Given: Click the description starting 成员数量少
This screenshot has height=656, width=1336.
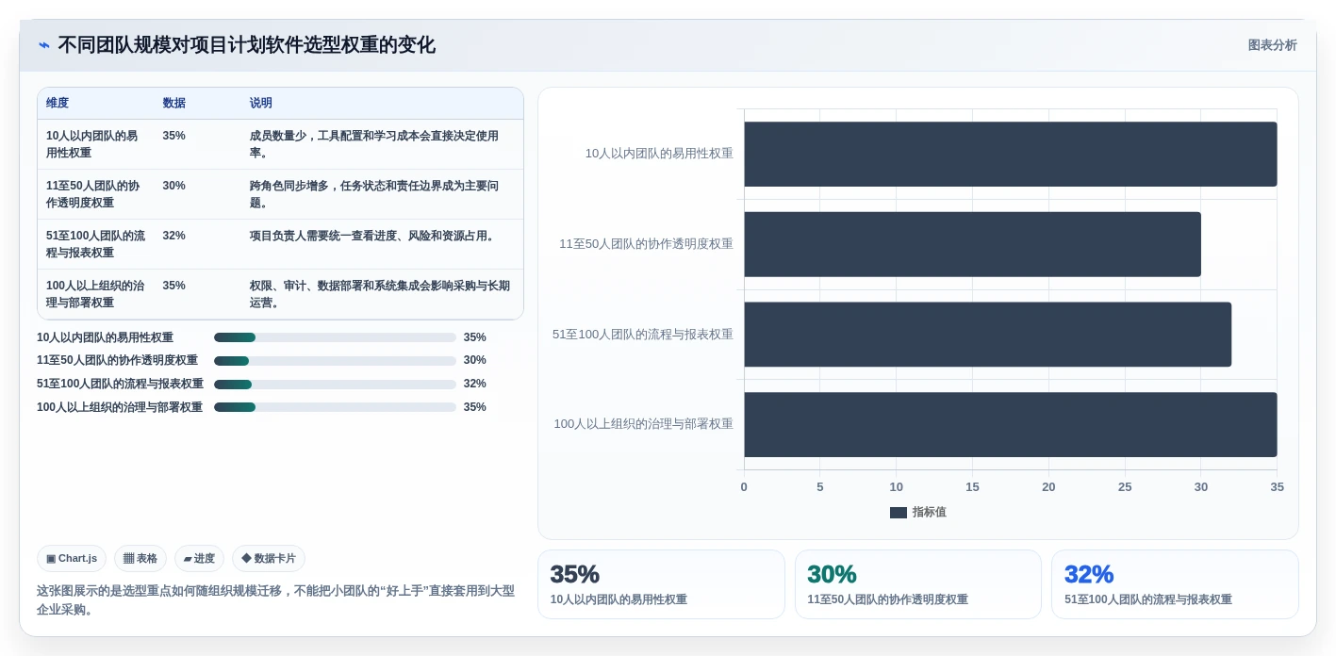Looking at the screenshot, I should pos(374,144).
